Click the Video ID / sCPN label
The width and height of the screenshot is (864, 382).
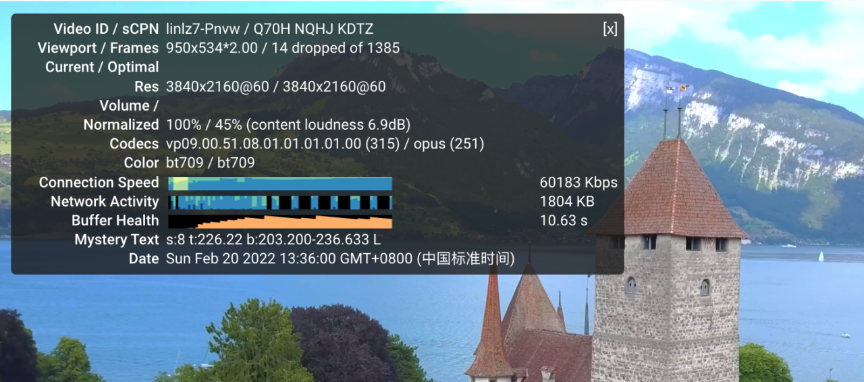106,29
